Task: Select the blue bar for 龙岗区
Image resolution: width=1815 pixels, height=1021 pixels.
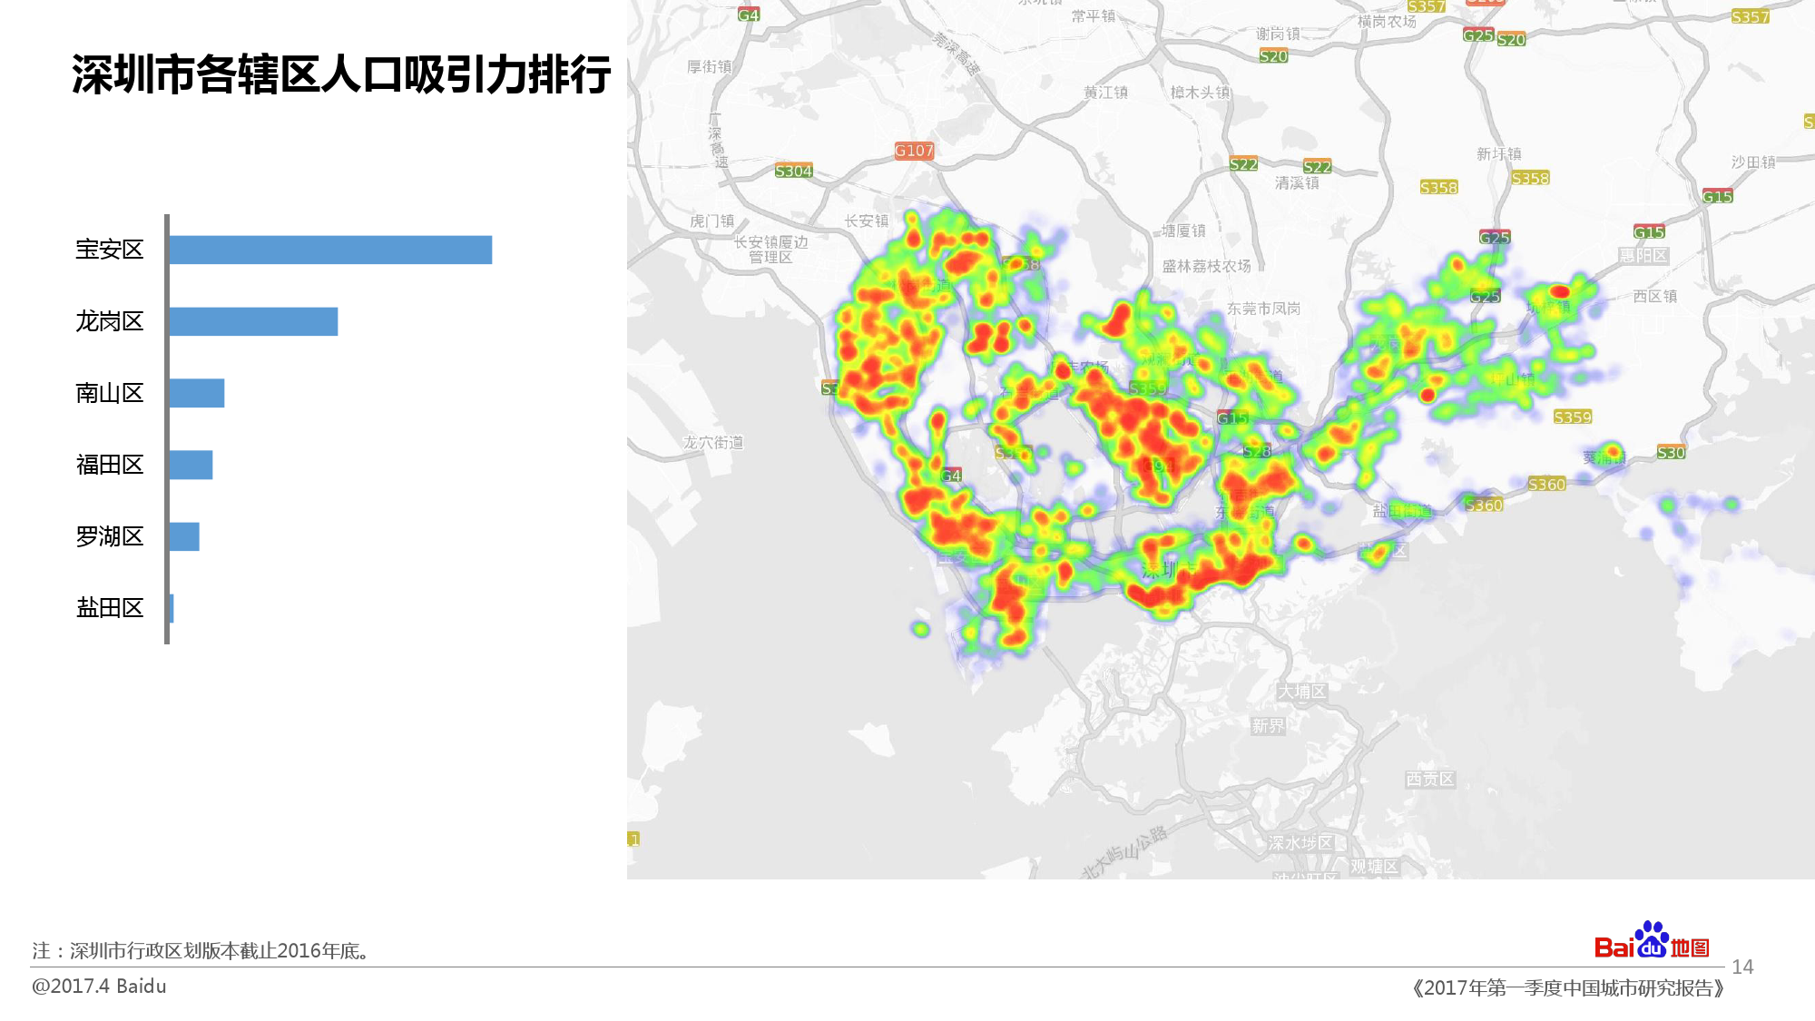Action: (253, 321)
